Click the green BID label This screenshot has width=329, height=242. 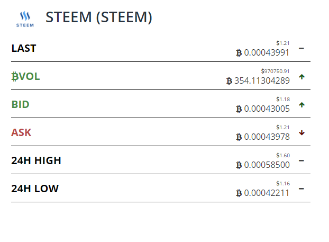pos(20,104)
